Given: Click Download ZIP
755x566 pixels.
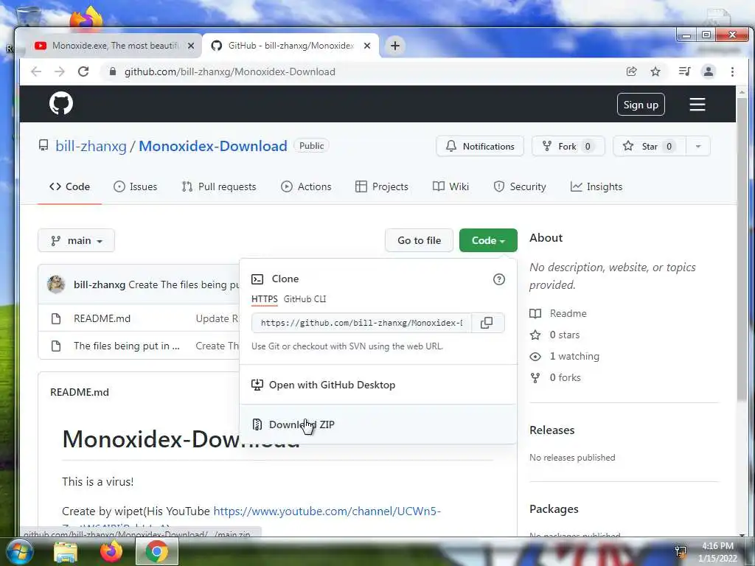Looking at the screenshot, I should click(378, 424).
